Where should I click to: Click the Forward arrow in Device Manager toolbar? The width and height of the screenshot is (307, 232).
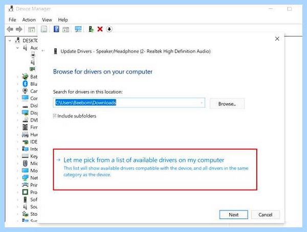pyautogui.click(x=19, y=29)
